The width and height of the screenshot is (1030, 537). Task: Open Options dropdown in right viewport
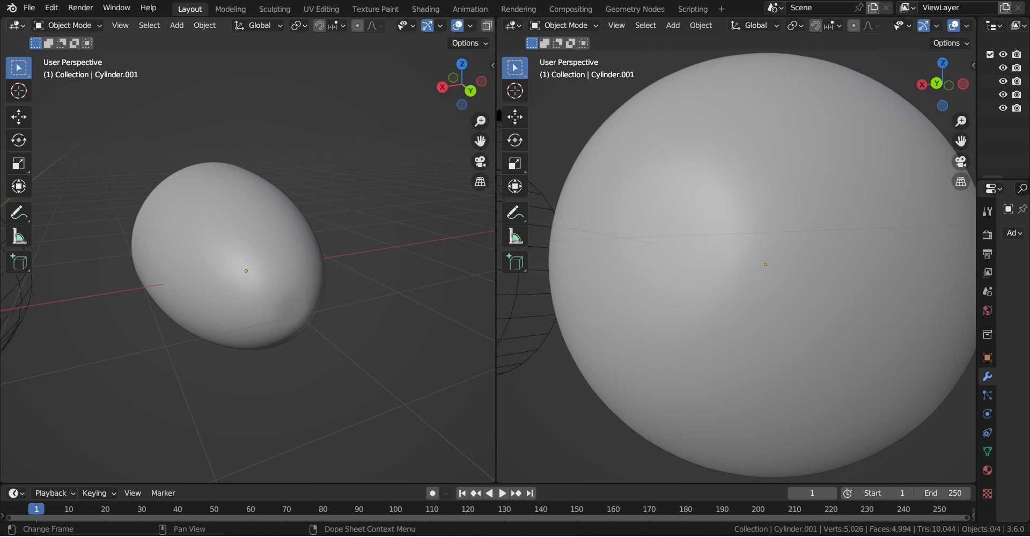pyautogui.click(x=951, y=43)
